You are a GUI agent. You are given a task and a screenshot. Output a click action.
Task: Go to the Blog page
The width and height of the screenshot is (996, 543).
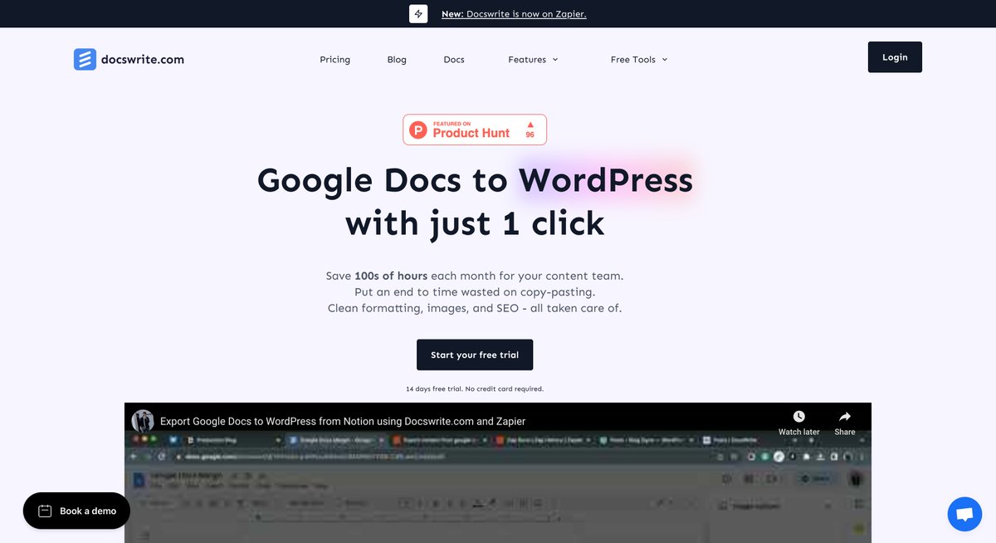(x=397, y=60)
